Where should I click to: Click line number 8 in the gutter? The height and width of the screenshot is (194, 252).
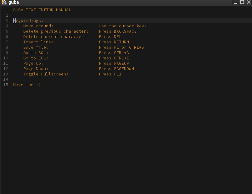(7, 47)
